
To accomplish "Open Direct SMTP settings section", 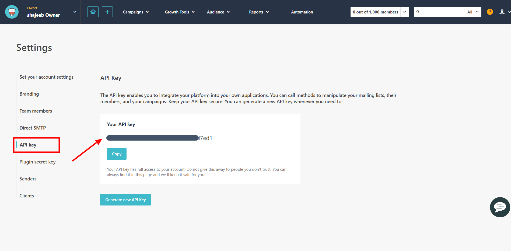I will coord(33,128).
